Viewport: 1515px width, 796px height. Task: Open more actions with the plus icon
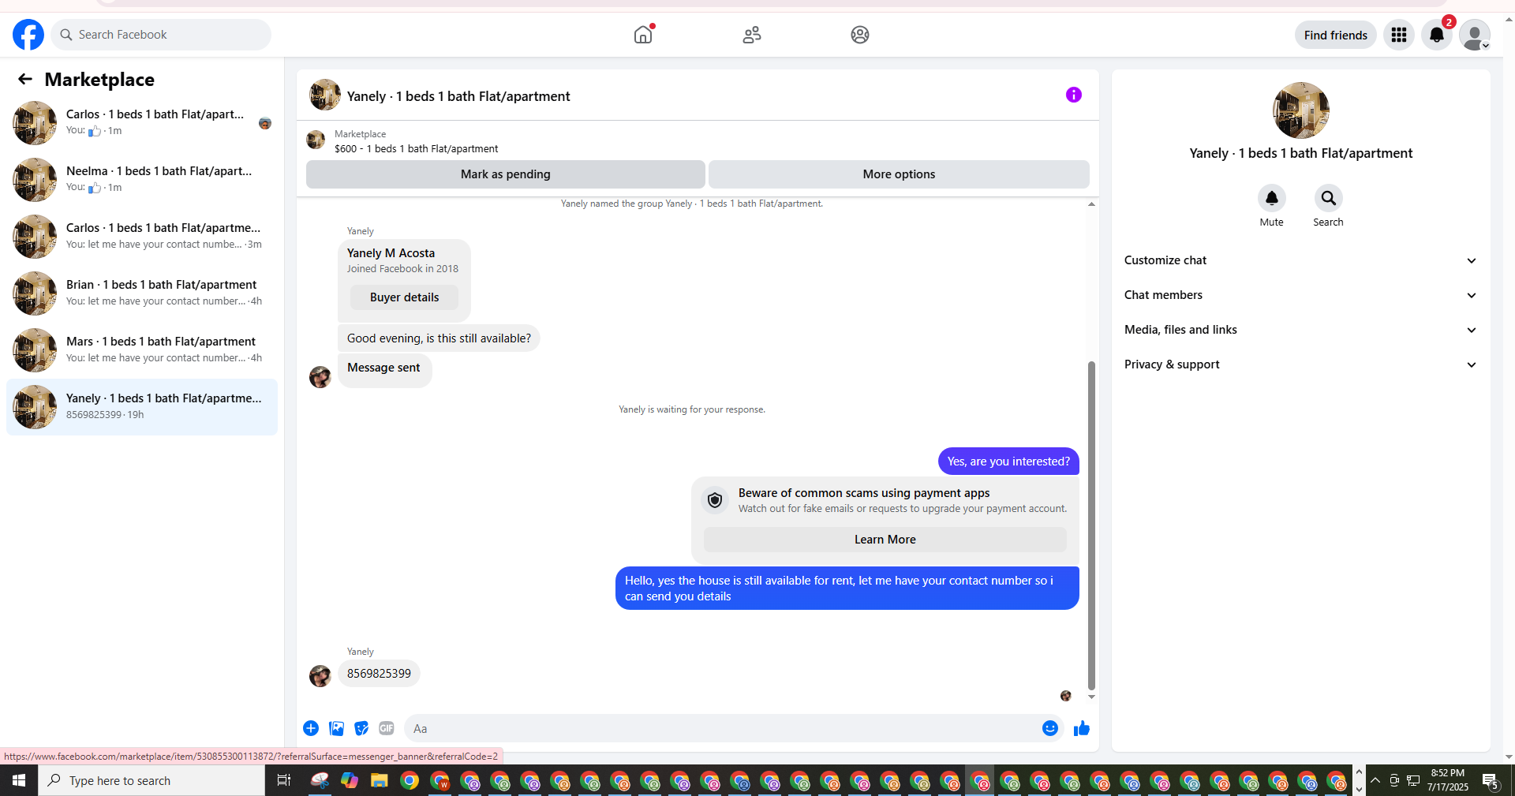click(x=311, y=728)
